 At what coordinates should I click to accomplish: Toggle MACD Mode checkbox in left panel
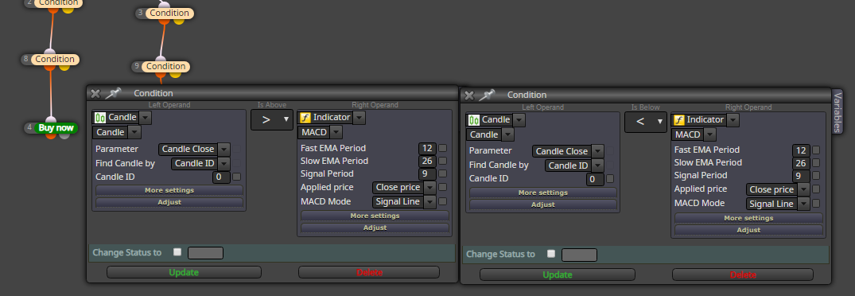[443, 201]
